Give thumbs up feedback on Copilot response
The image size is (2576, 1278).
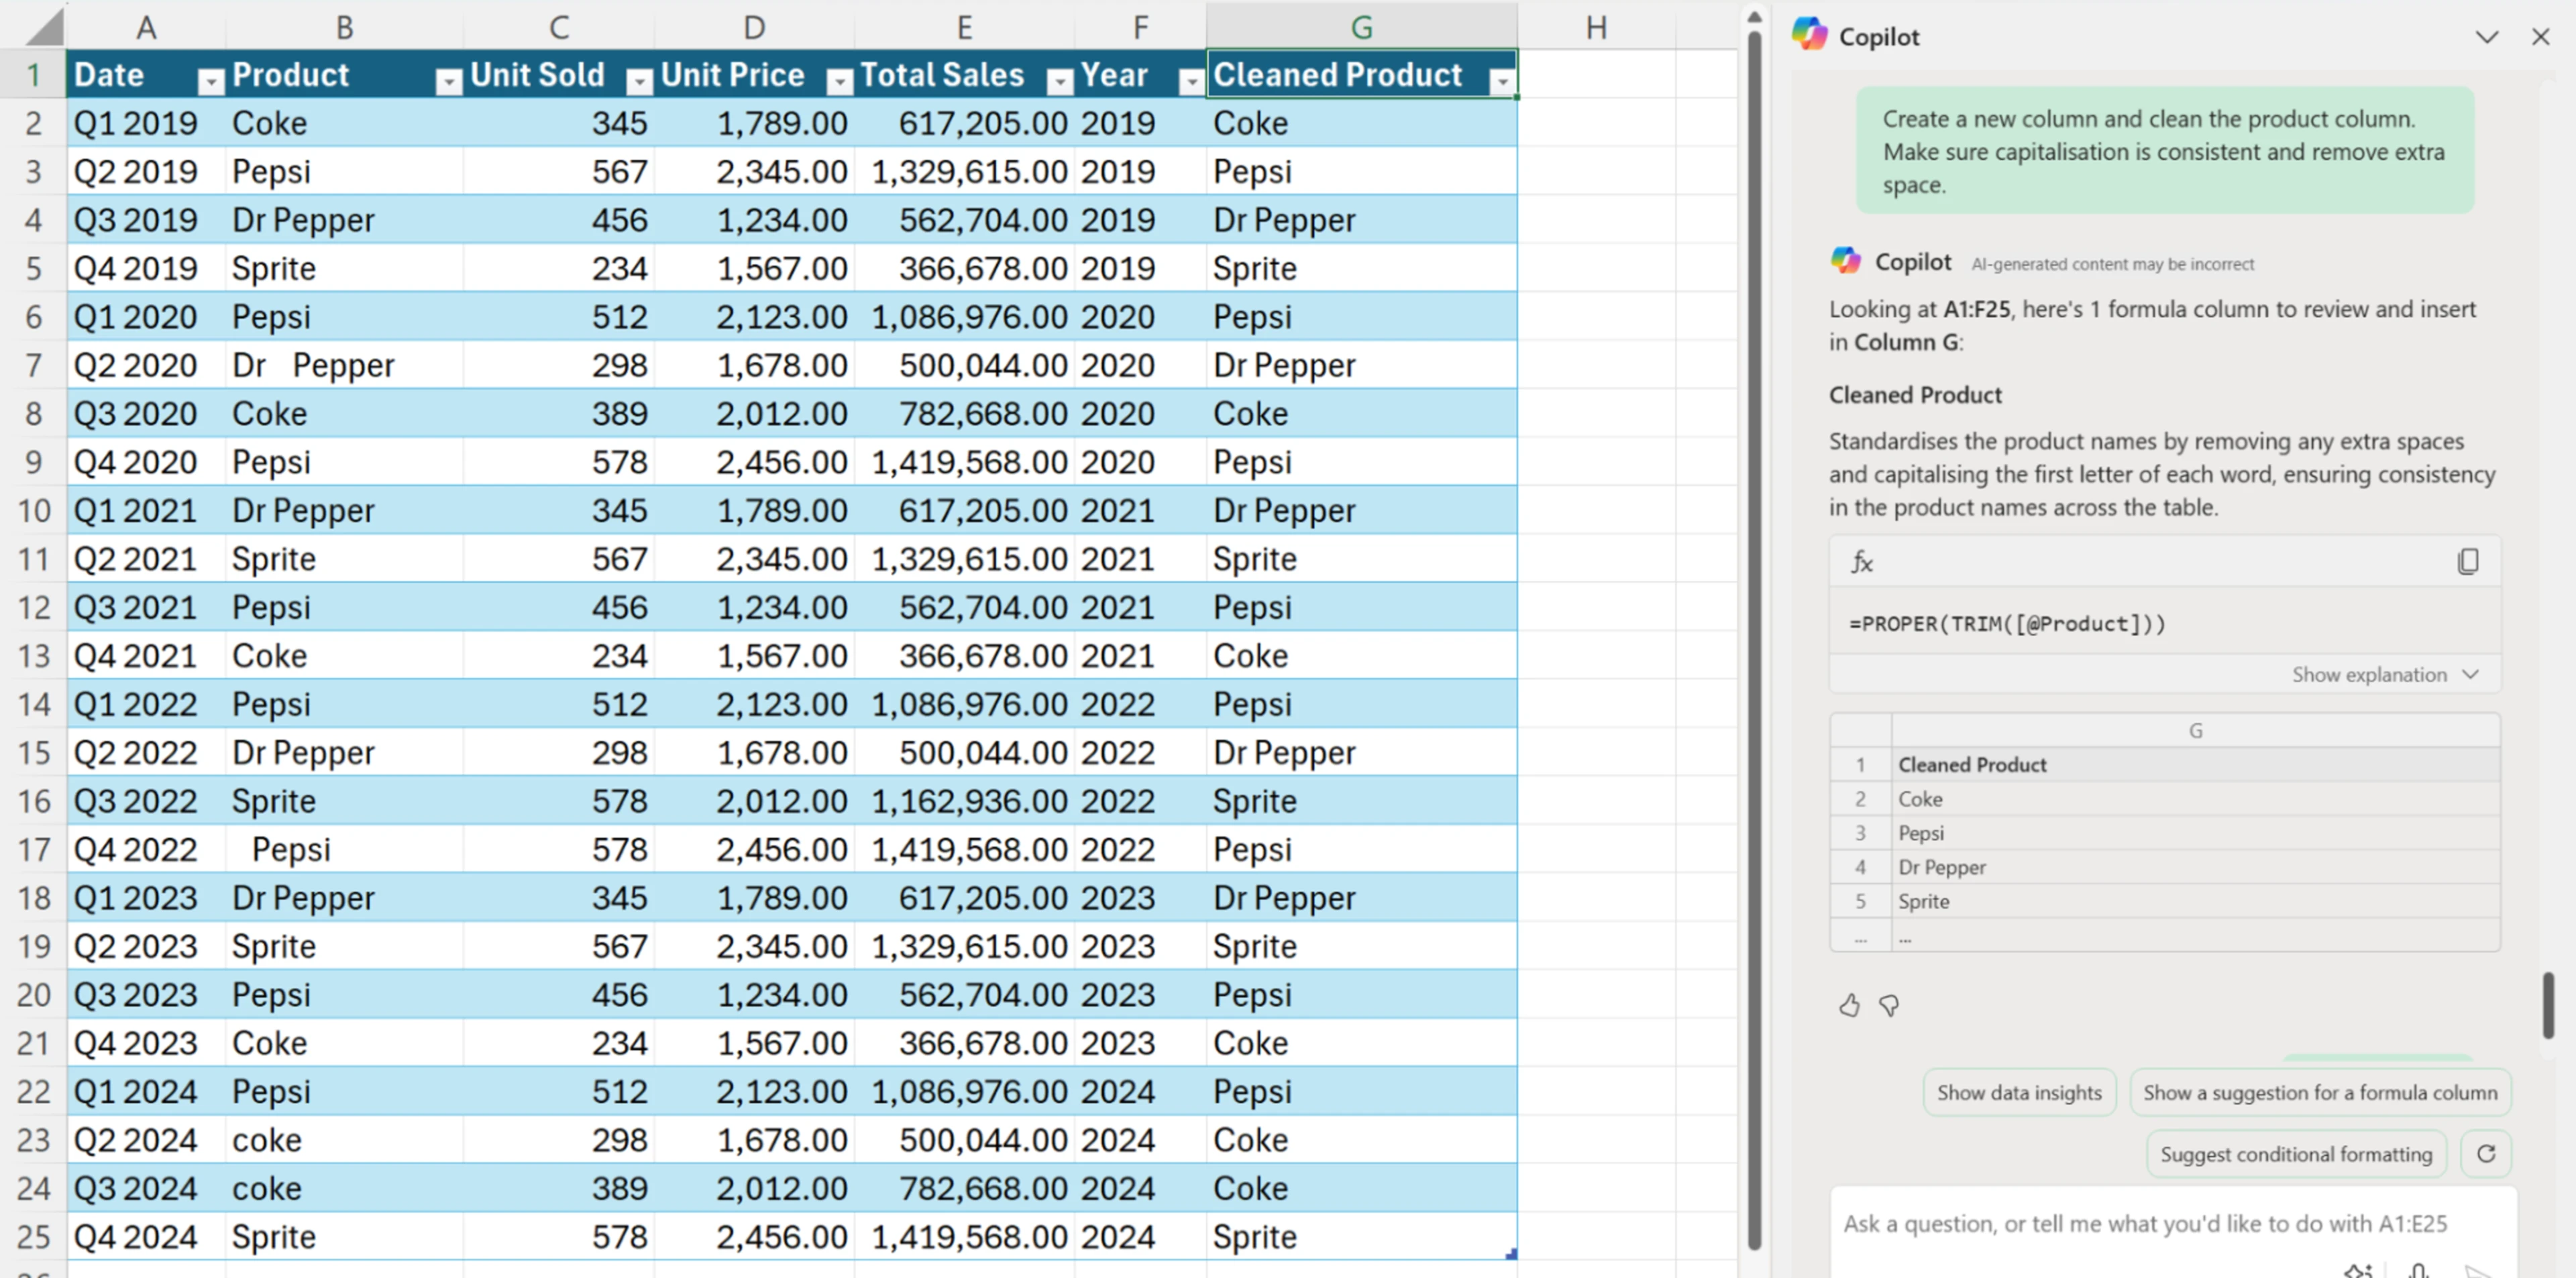(x=1849, y=1005)
